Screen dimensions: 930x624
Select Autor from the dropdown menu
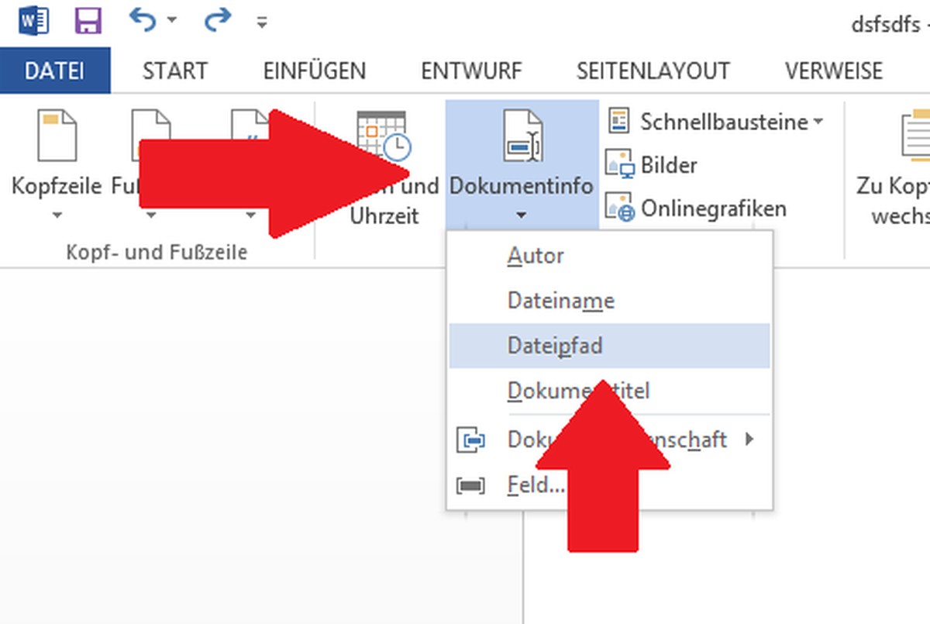point(536,256)
